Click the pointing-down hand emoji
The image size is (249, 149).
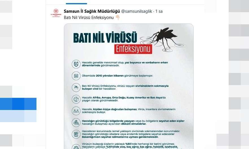pos(118,18)
